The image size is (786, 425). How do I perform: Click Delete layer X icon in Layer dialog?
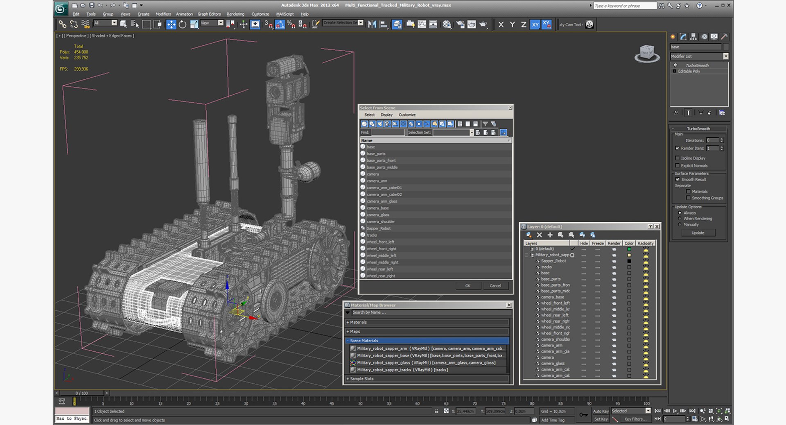point(539,235)
